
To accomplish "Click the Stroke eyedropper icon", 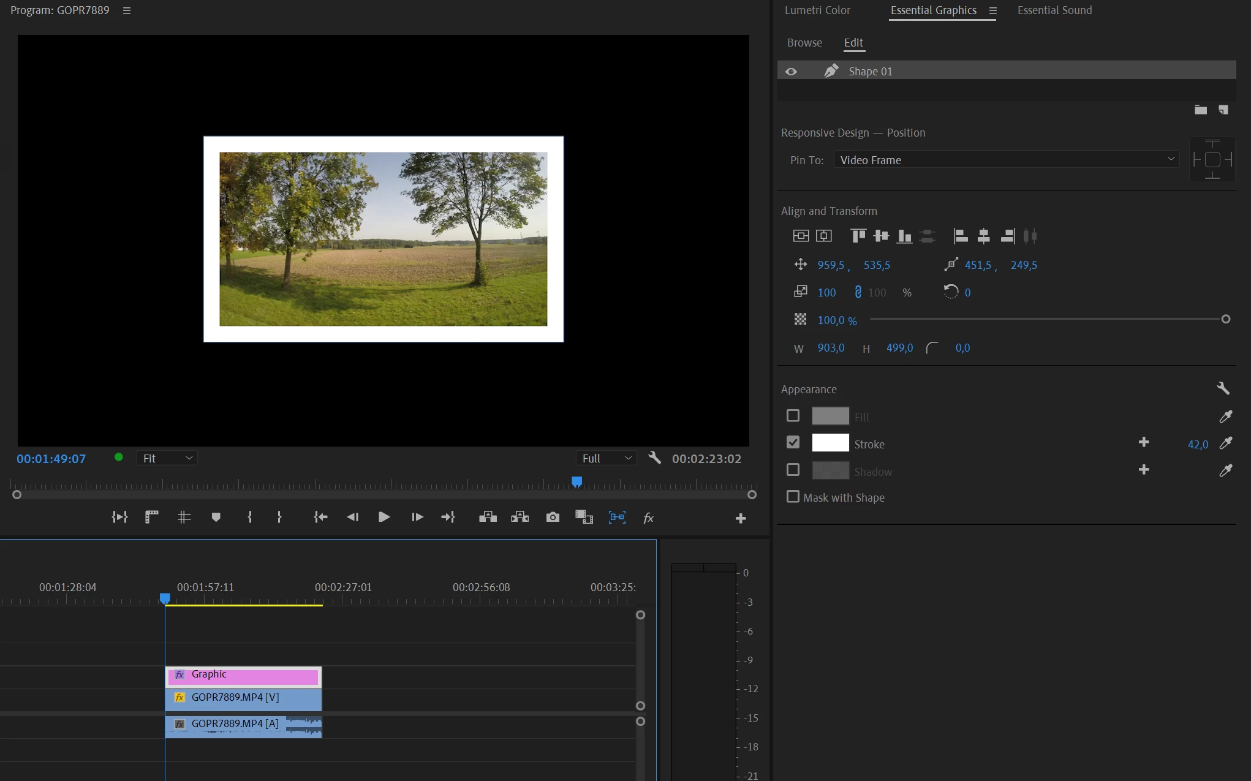I will point(1225,443).
